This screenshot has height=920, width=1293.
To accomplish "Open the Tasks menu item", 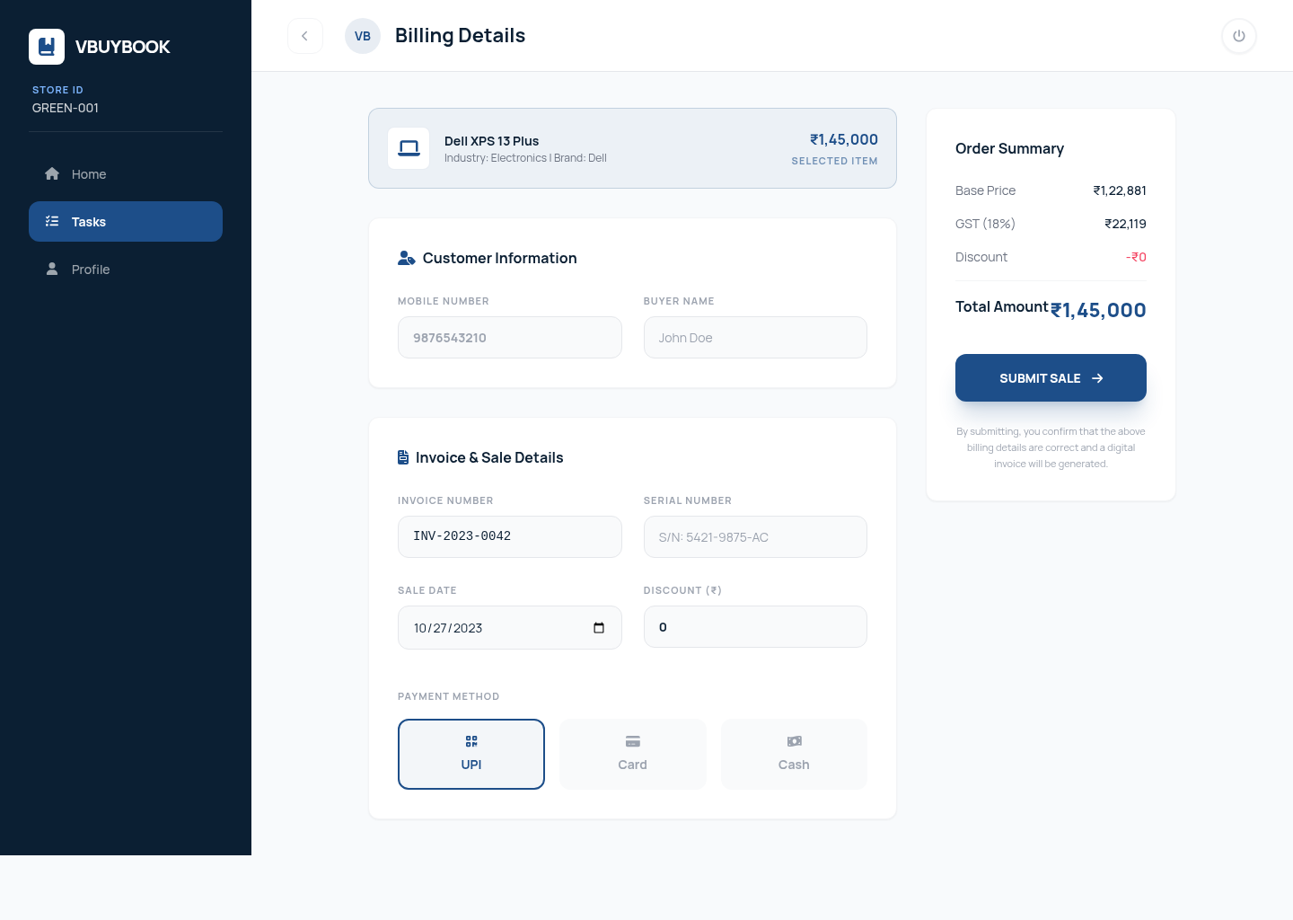I will click(x=126, y=221).
